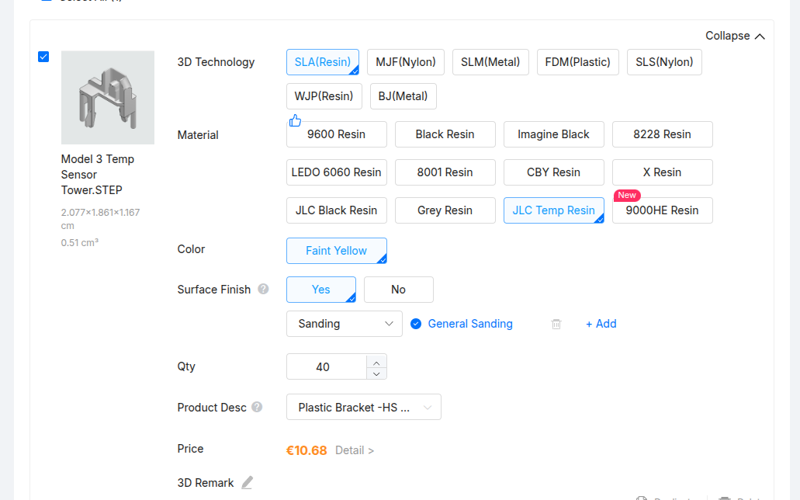
Task: Edit the 3D Remark with pencil icon
Action: (247, 483)
